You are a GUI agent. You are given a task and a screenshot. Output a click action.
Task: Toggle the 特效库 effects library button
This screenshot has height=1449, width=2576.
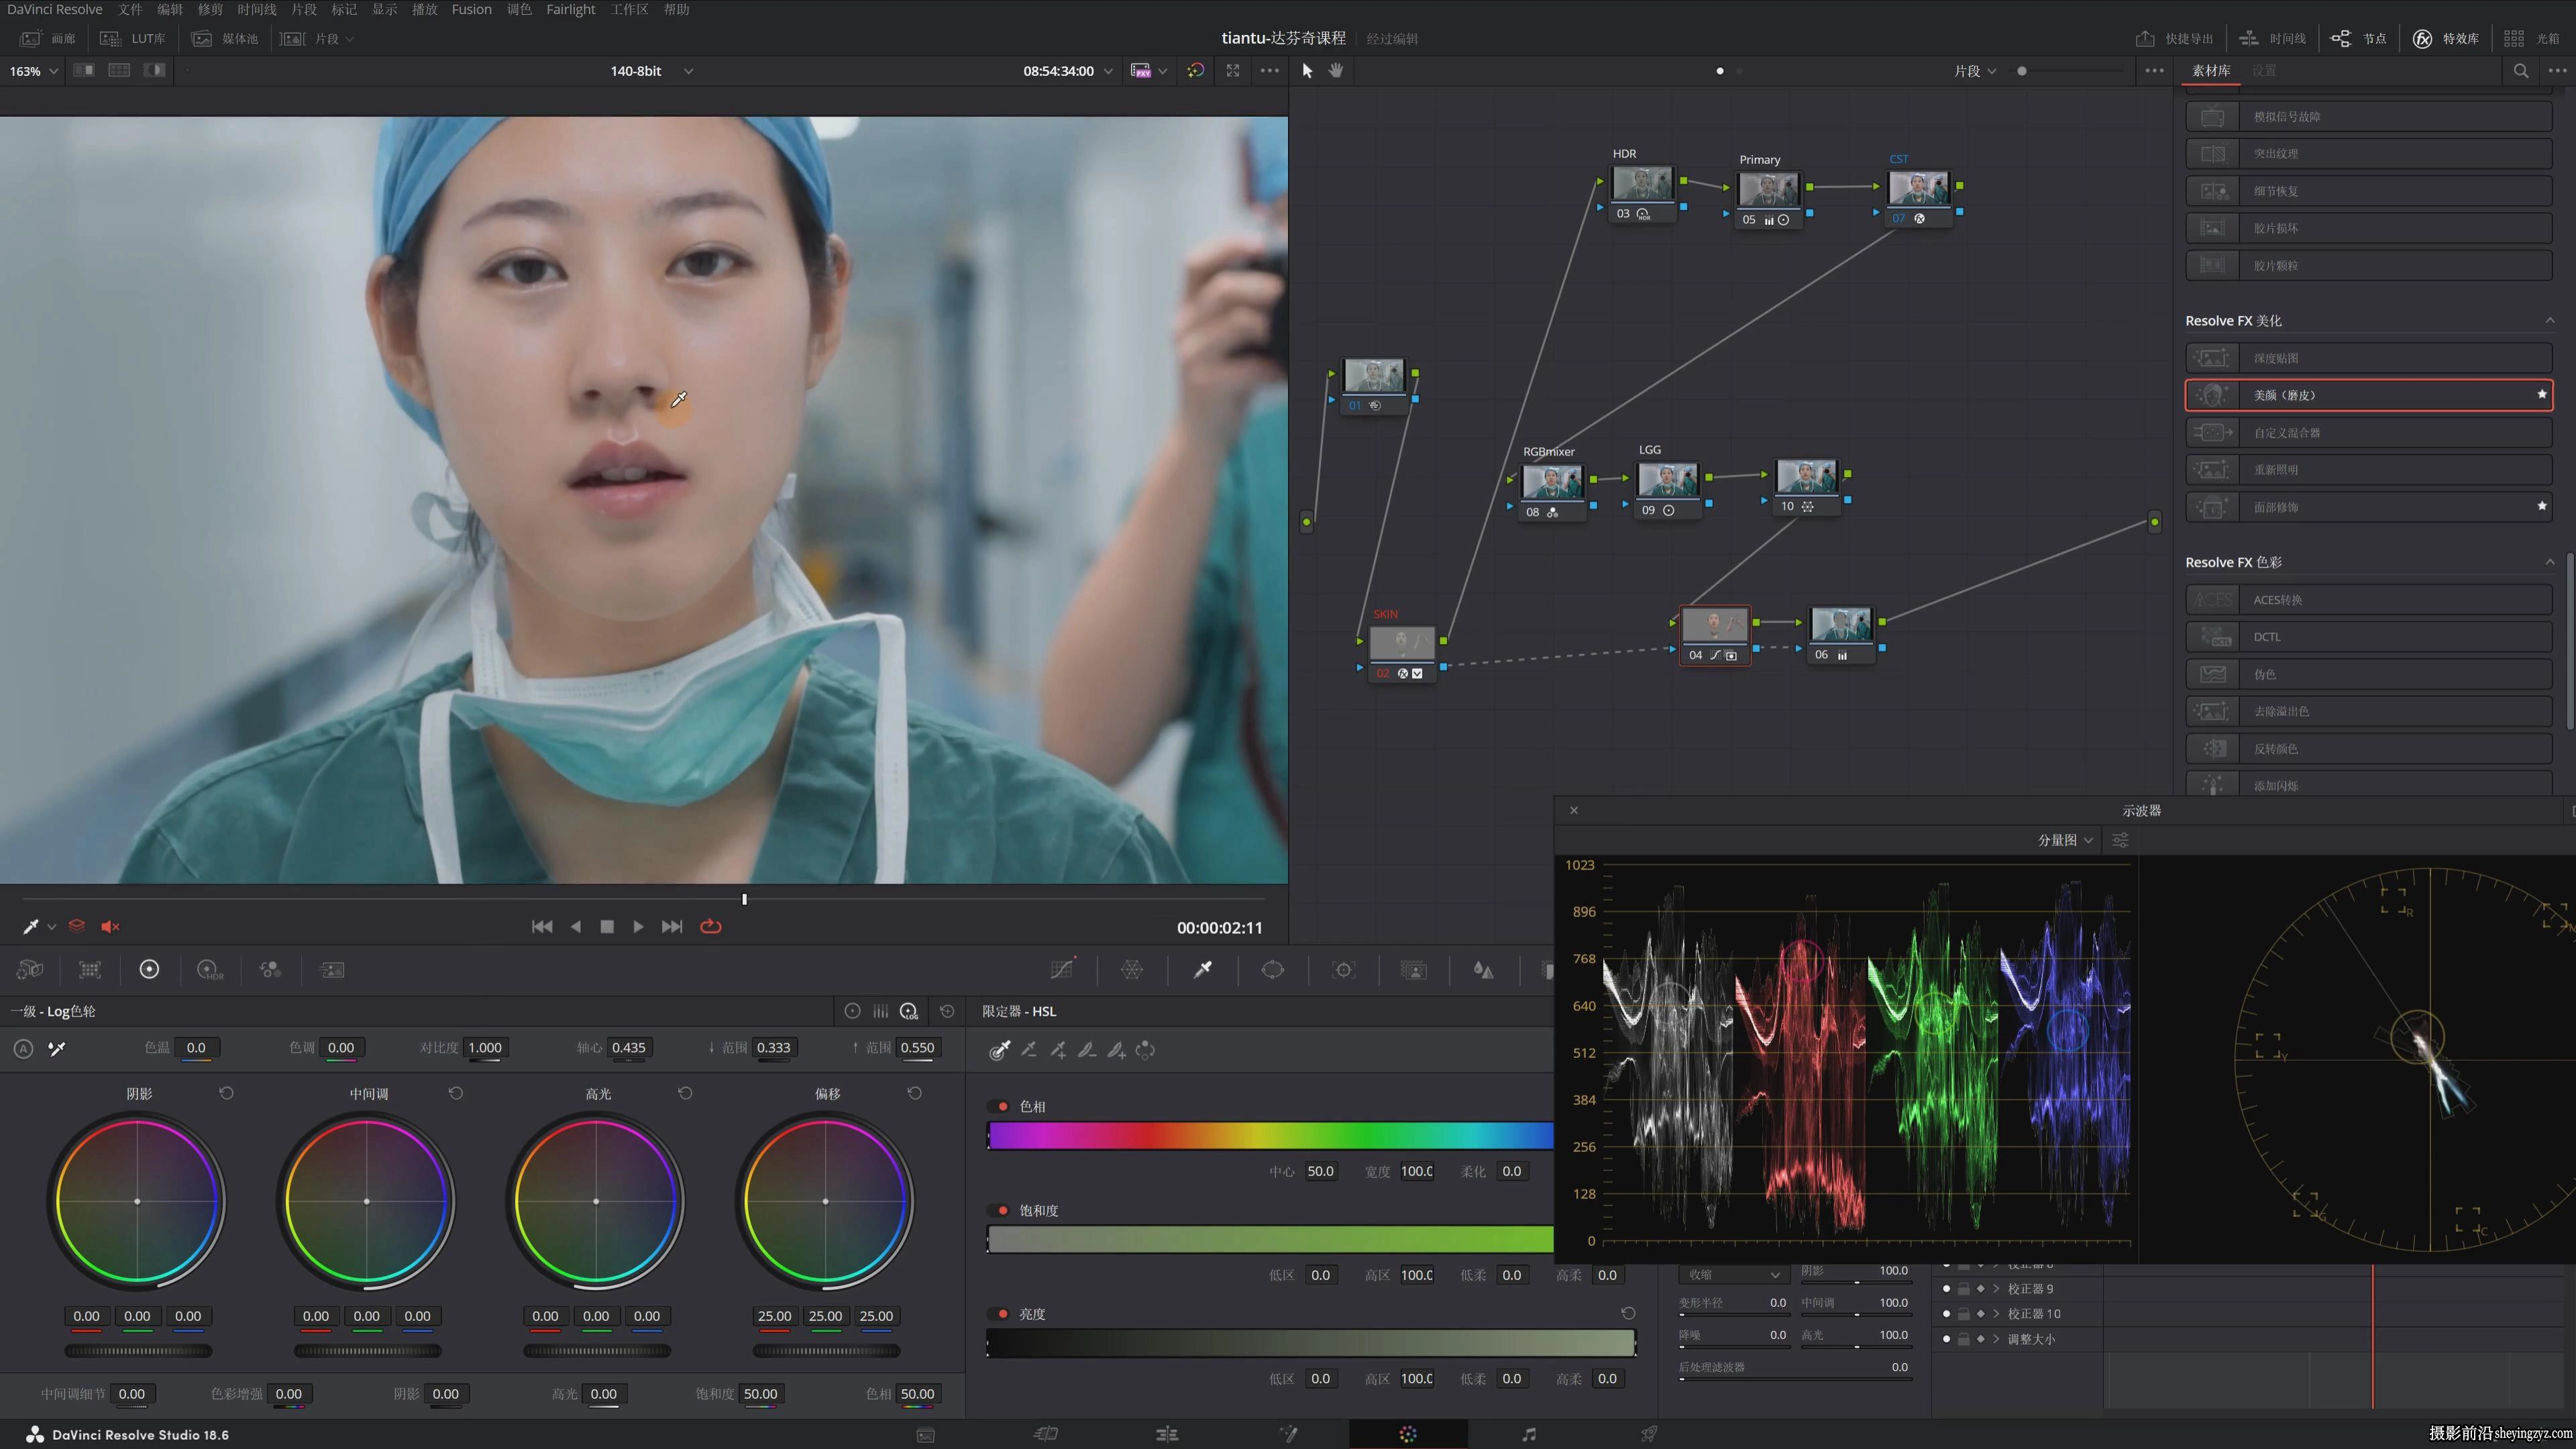tap(2445, 38)
